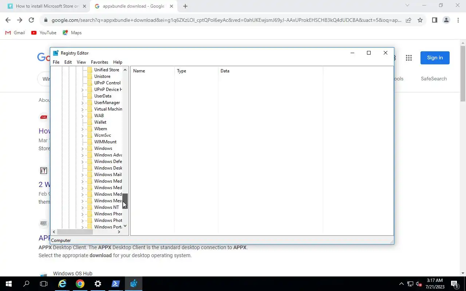The width and height of the screenshot is (466, 291).
Task: Click the Name column header
Action: click(x=153, y=71)
